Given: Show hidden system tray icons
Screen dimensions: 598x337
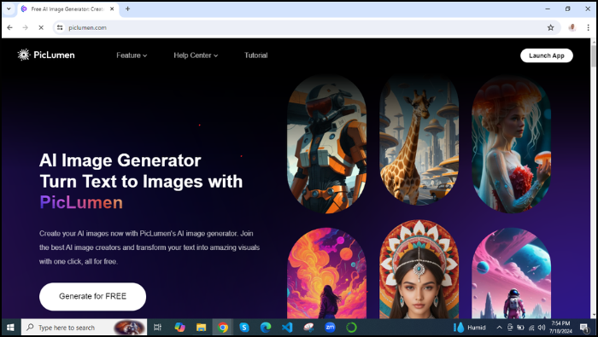Looking at the screenshot, I should click(x=499, y=328).
